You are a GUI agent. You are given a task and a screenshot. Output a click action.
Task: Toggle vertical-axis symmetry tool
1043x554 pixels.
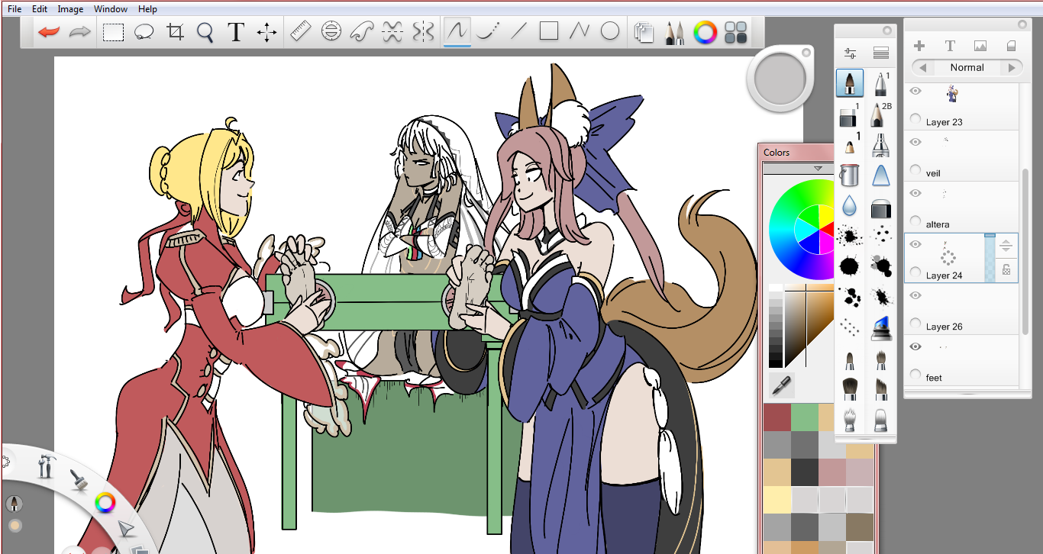[x=423, y=31]
